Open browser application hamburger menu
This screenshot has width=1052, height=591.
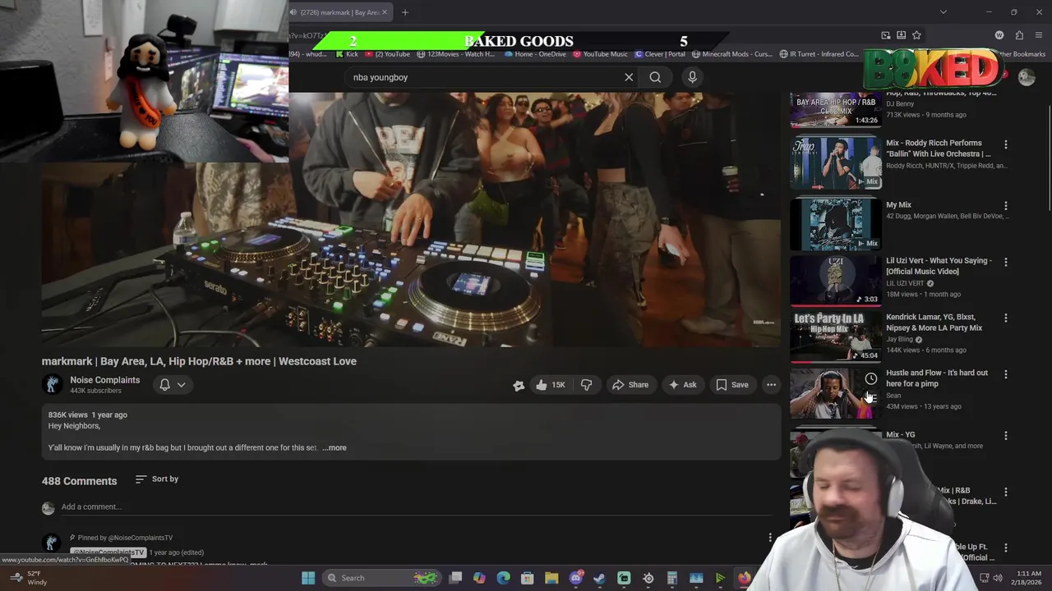[x=1039, y=35]
